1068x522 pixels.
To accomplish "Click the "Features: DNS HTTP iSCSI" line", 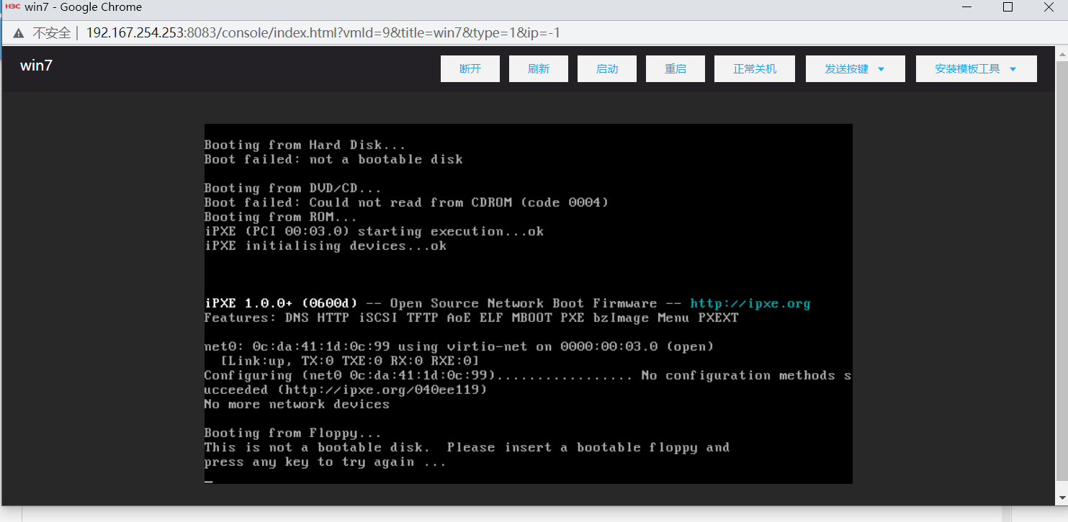I will pyautogui.click(x=472, y=318).
